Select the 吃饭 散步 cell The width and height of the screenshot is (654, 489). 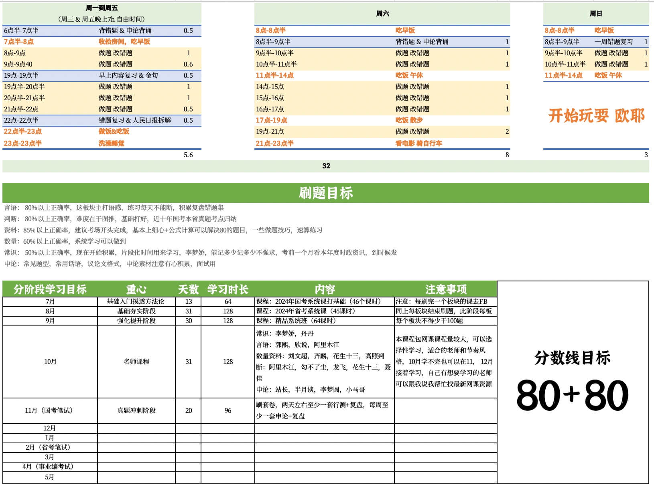(409, 120)
